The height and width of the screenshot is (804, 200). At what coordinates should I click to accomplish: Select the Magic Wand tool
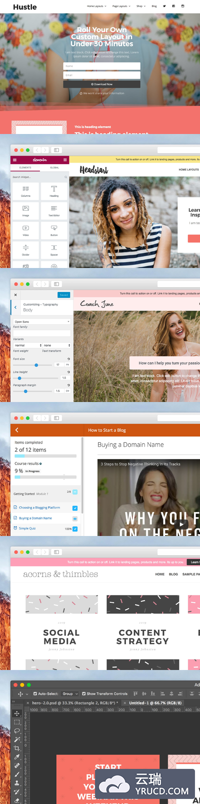(x=17, y=739)
